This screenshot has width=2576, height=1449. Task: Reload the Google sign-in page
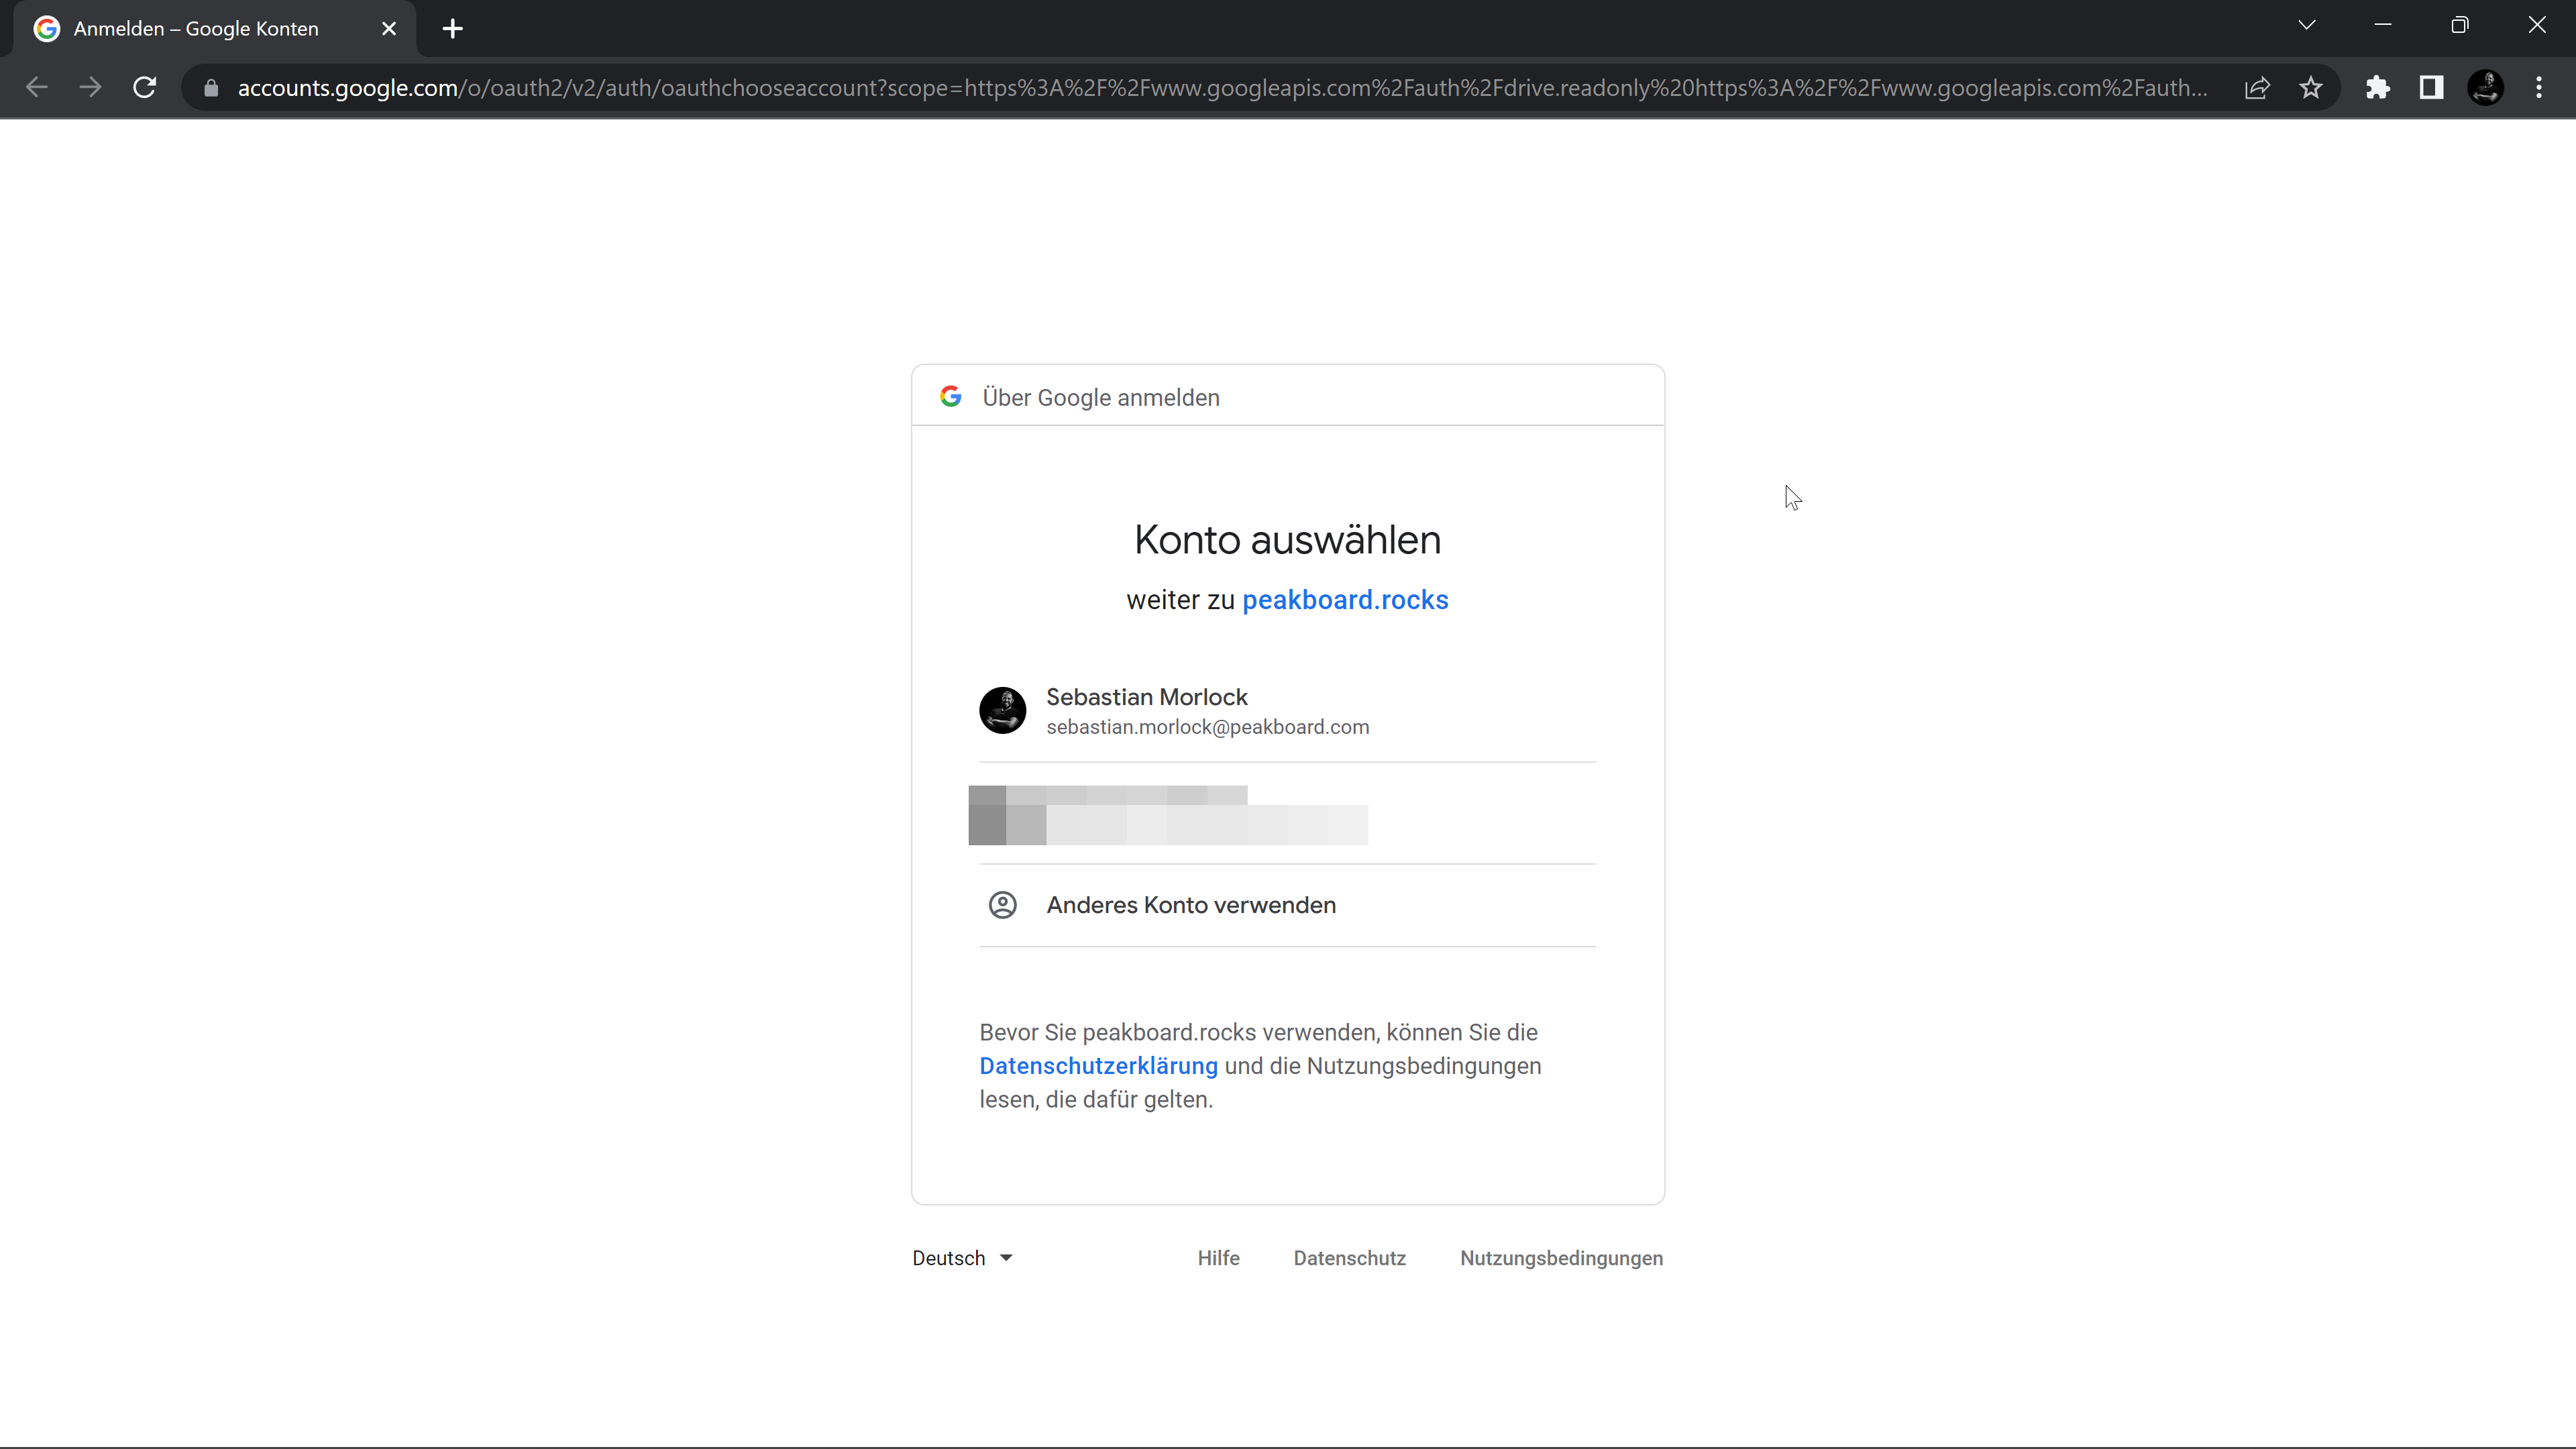coord(145,88)
